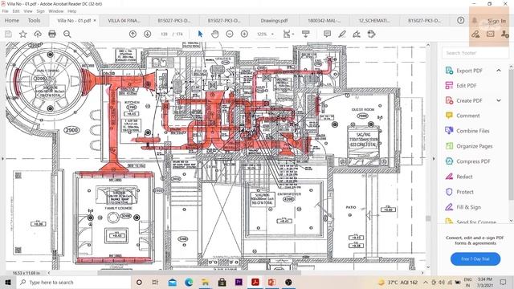
Task: Open the sign document pen tool
Action: pyautogui.click(x=357, y=34)
